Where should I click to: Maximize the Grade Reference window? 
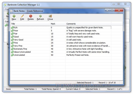(x=112, y=10)
